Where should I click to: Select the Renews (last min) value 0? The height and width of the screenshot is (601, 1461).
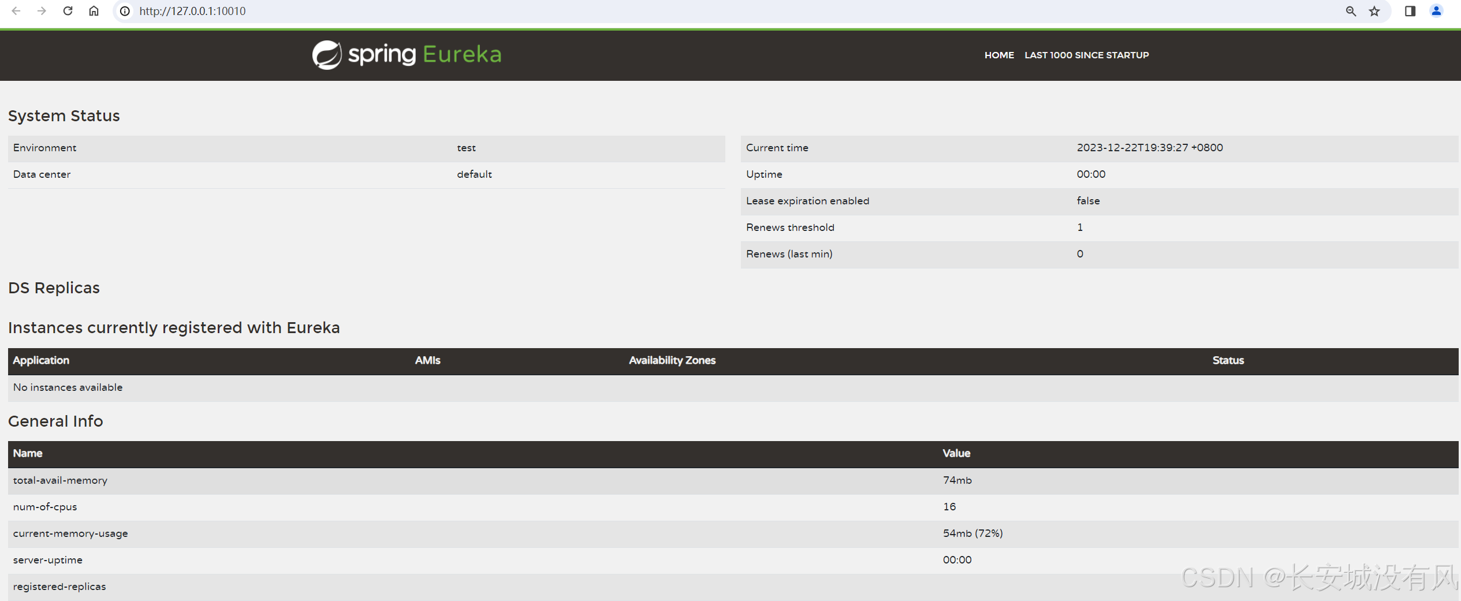click(1080, 254)
